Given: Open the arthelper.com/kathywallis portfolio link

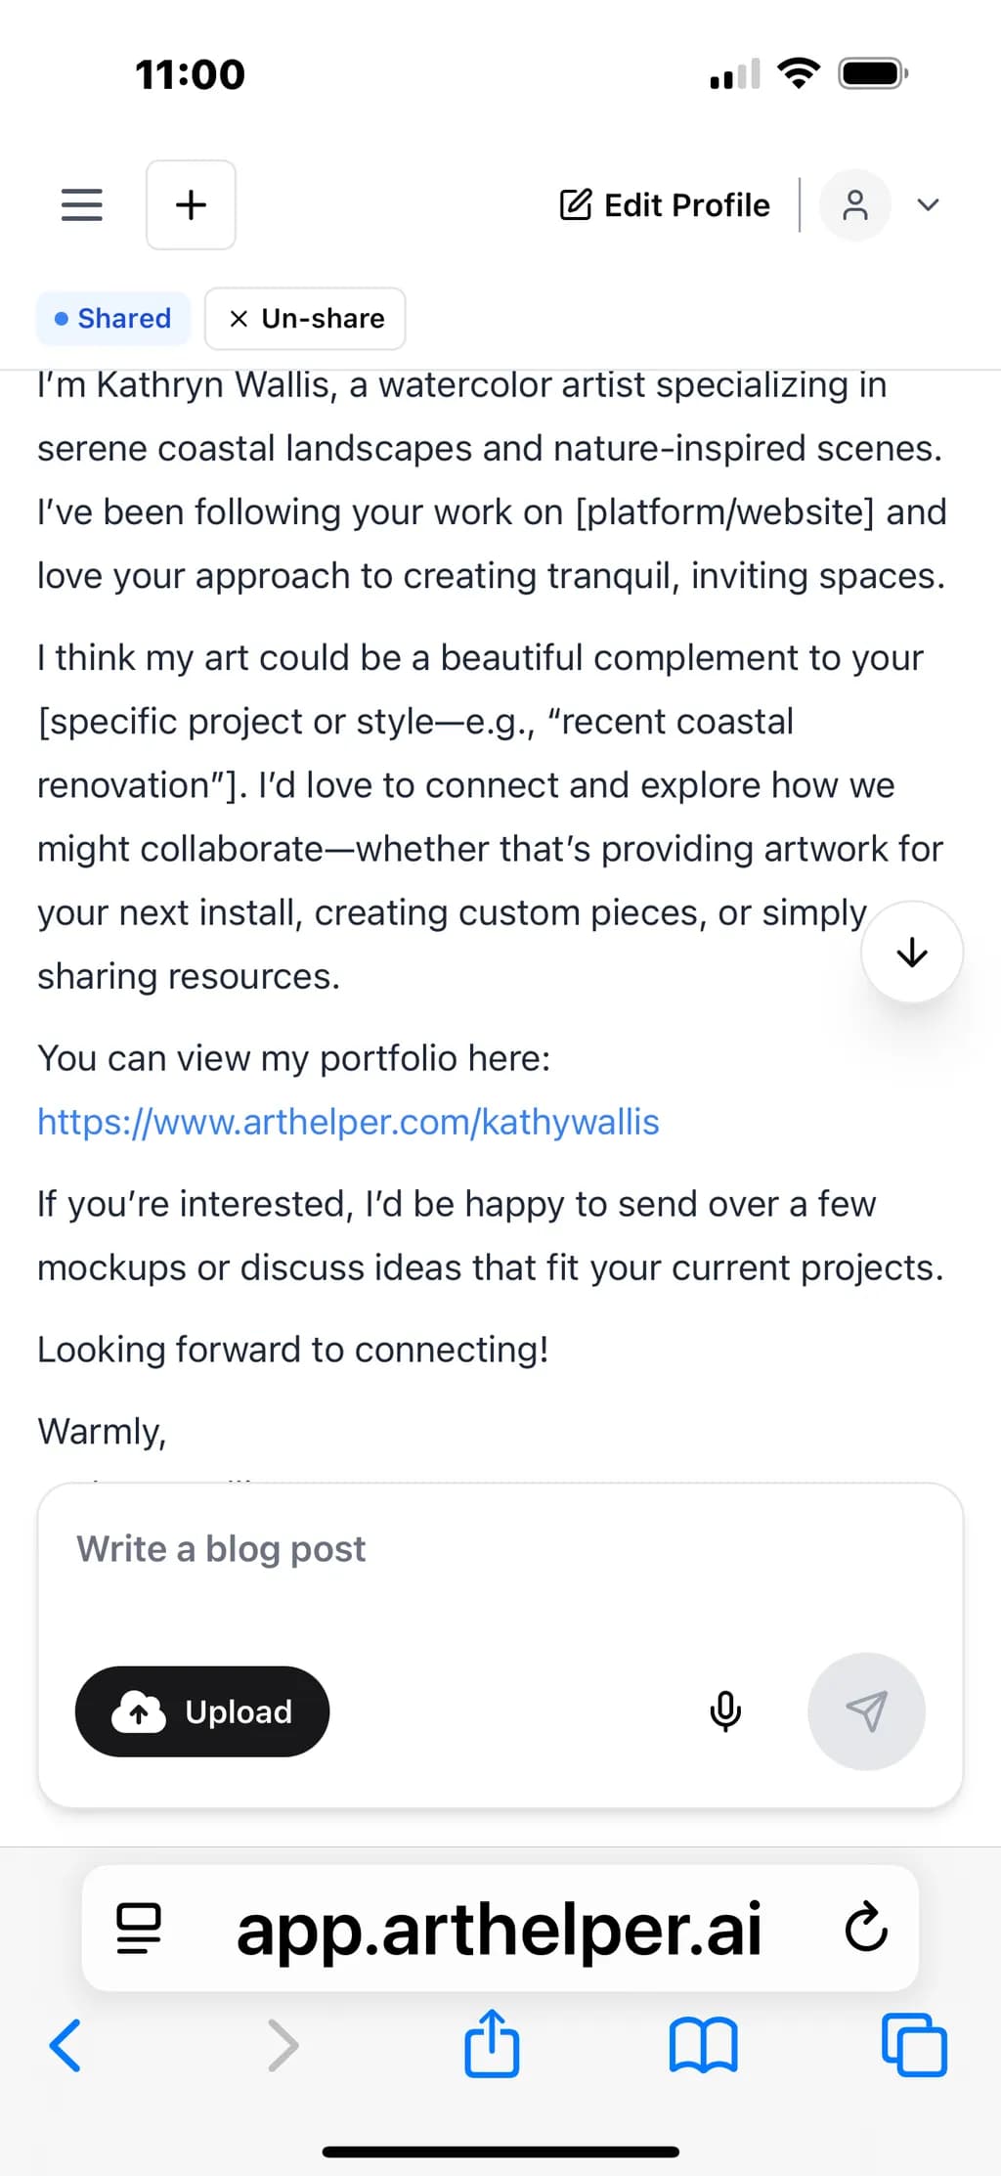Looking at the screenshot, I should click(348, 1121).
